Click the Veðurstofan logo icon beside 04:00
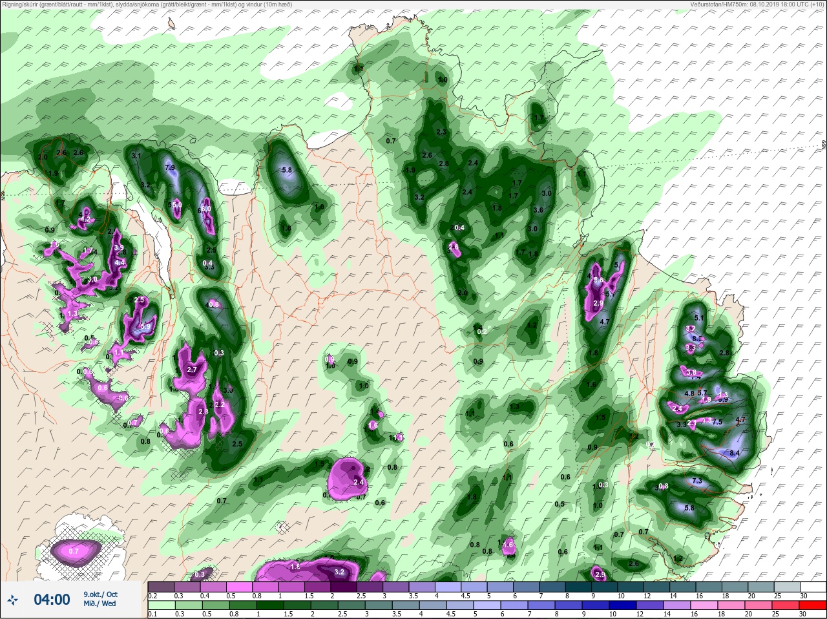Screen dimensions: 827x619 click(12, 600)
